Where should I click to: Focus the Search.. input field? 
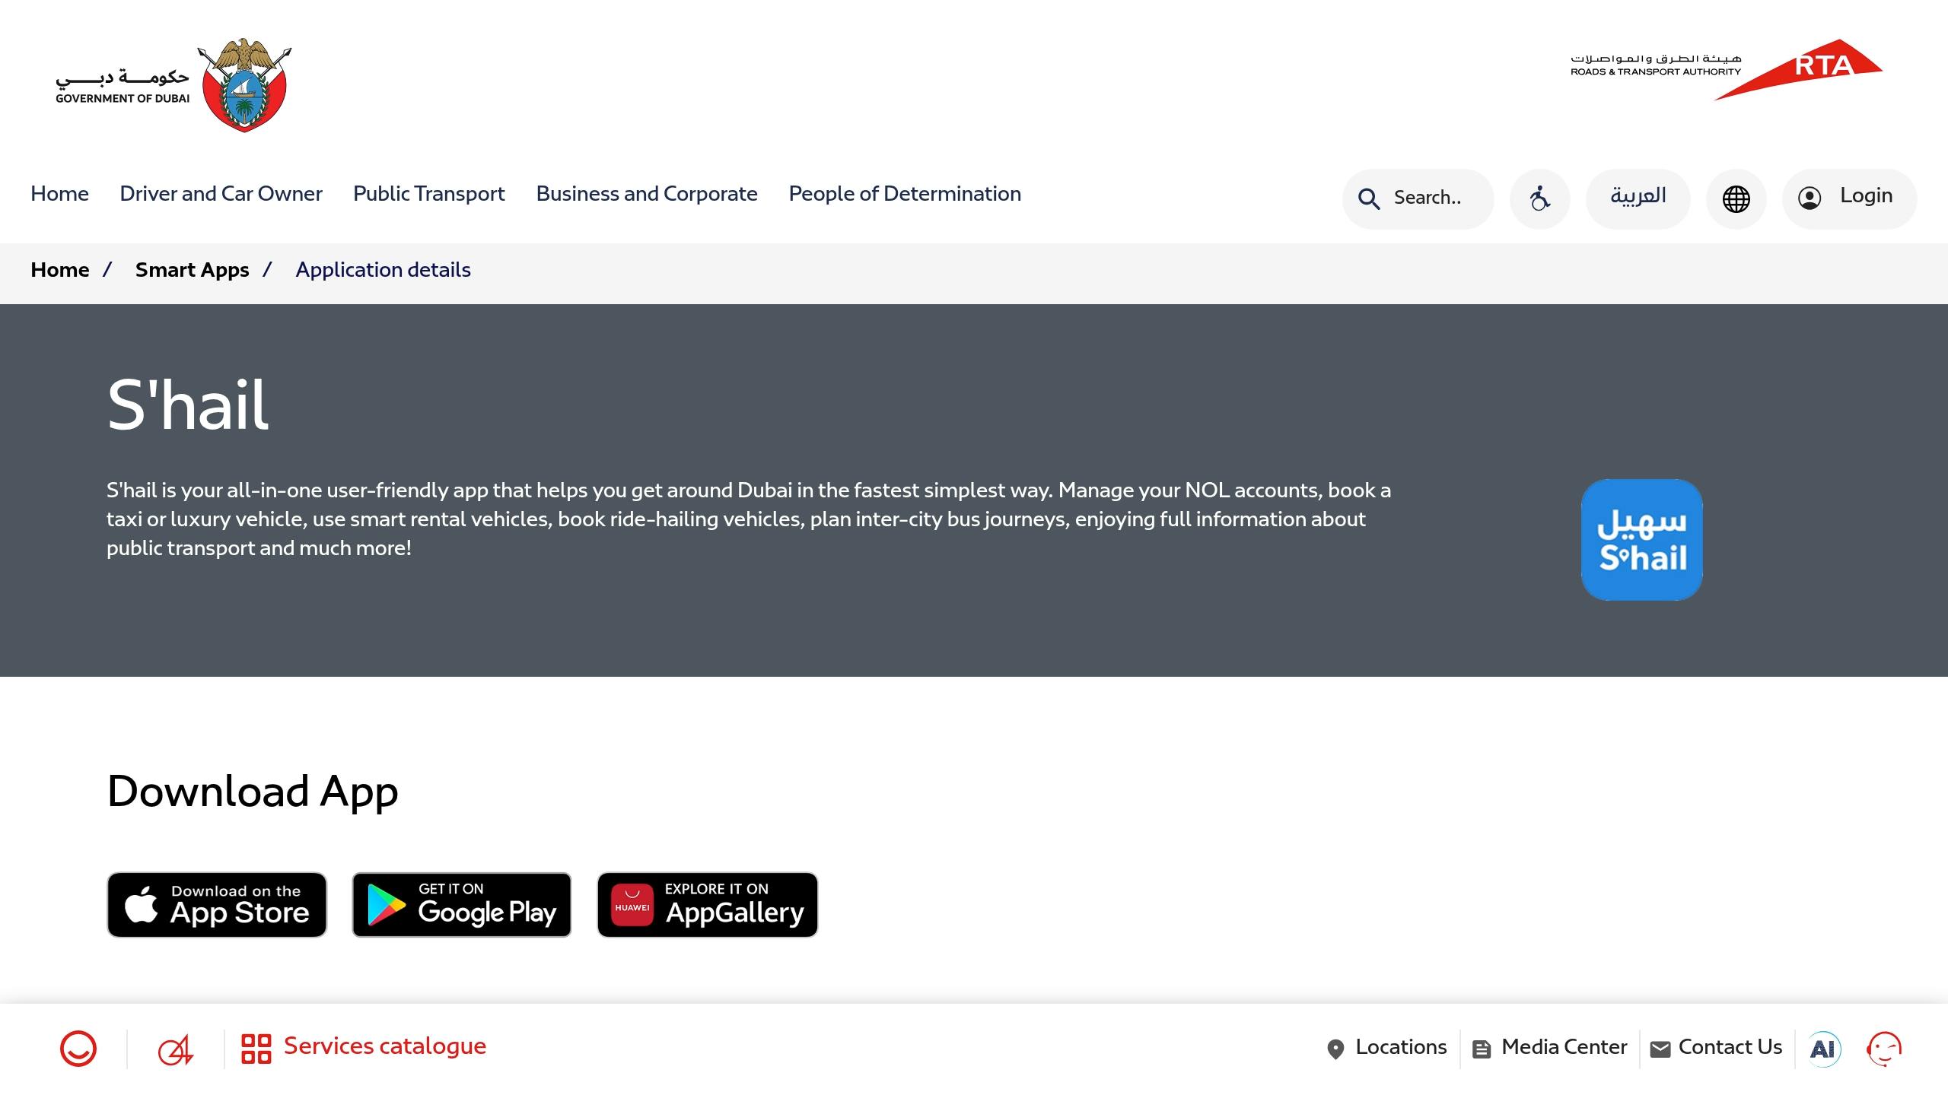coord(1418,198)
